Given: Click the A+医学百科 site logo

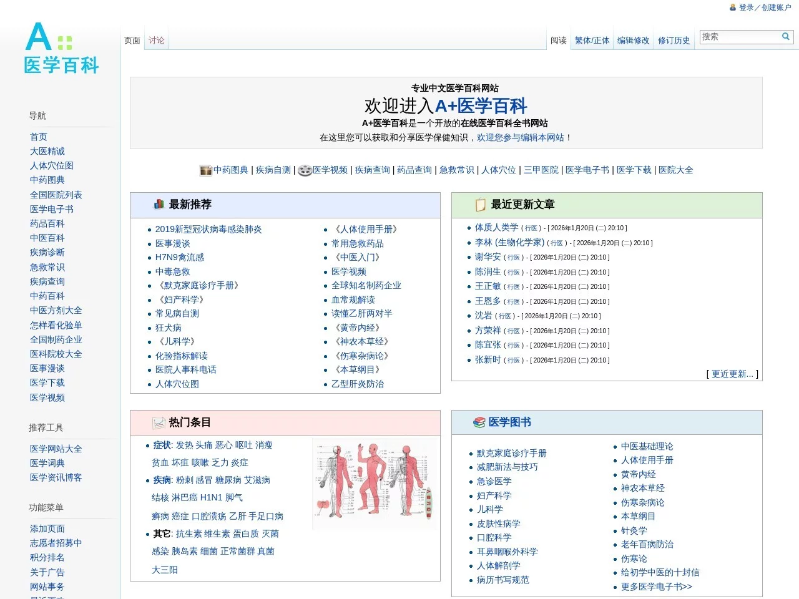Looking at the screenshot, I should tap(60, 50).
